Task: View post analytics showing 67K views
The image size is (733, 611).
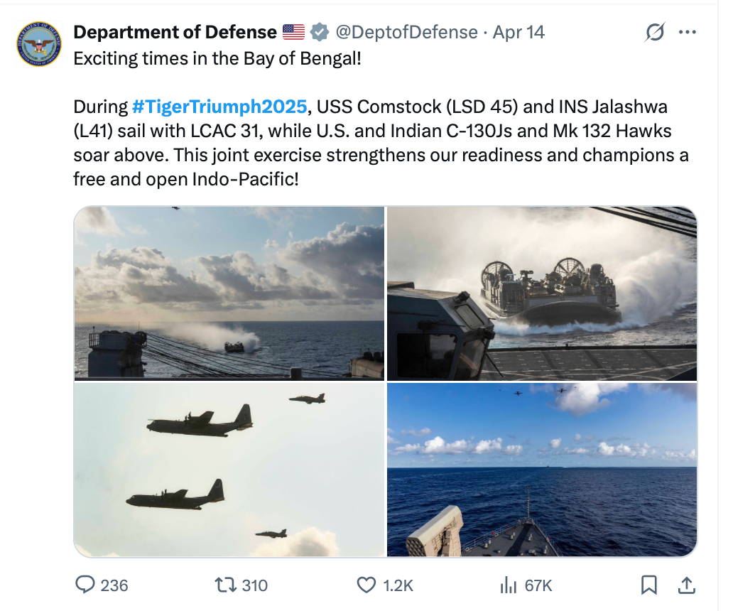Action: (508, 585)
